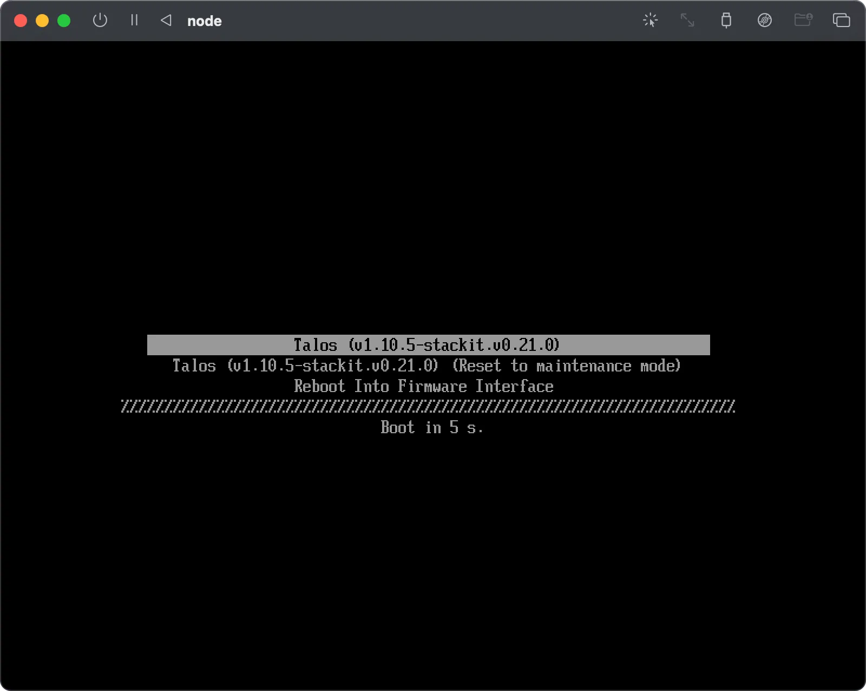Click the window title labeled node
Viewport: 866px width, 691px height.
[x=204, y=21]
